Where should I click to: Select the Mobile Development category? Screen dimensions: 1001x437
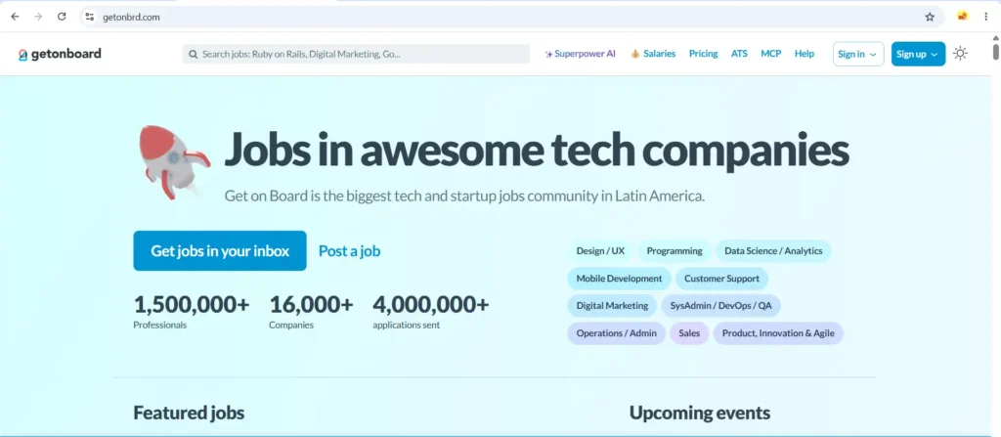[x=619, y=279]
